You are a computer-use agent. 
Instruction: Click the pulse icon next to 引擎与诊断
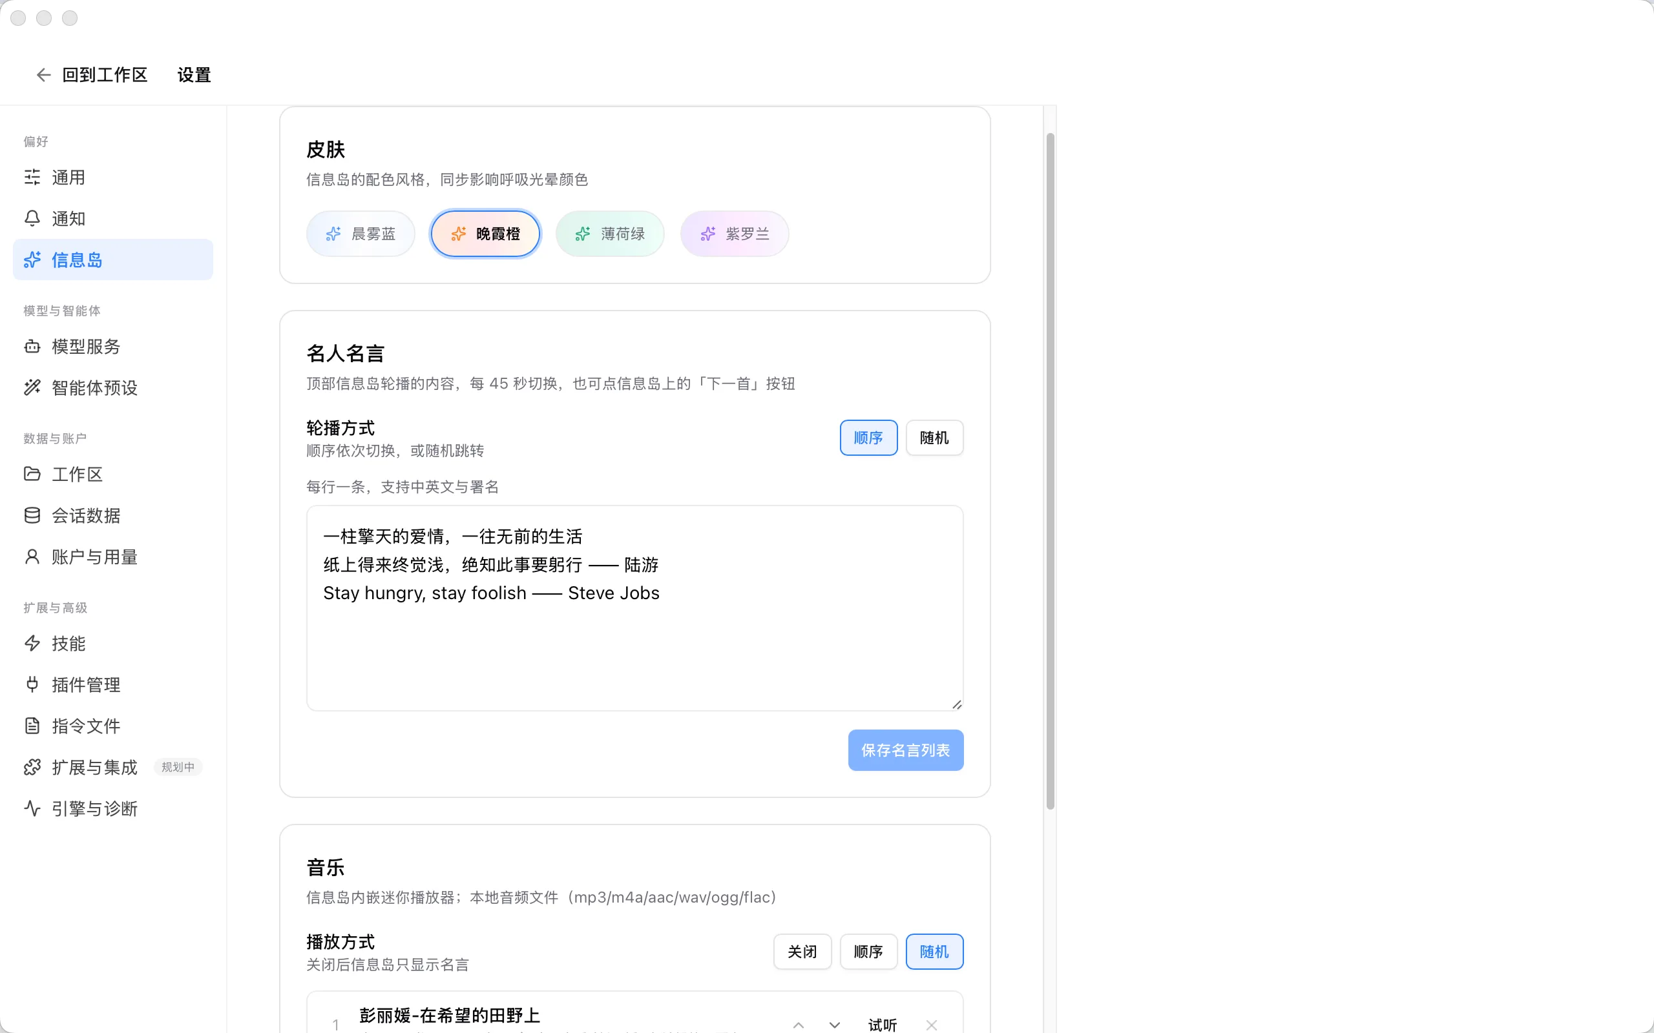pos(32,808)
